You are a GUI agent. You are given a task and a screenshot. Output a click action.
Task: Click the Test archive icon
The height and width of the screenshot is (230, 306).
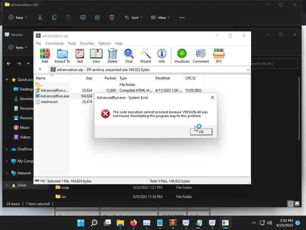click(x=79, y=56)
